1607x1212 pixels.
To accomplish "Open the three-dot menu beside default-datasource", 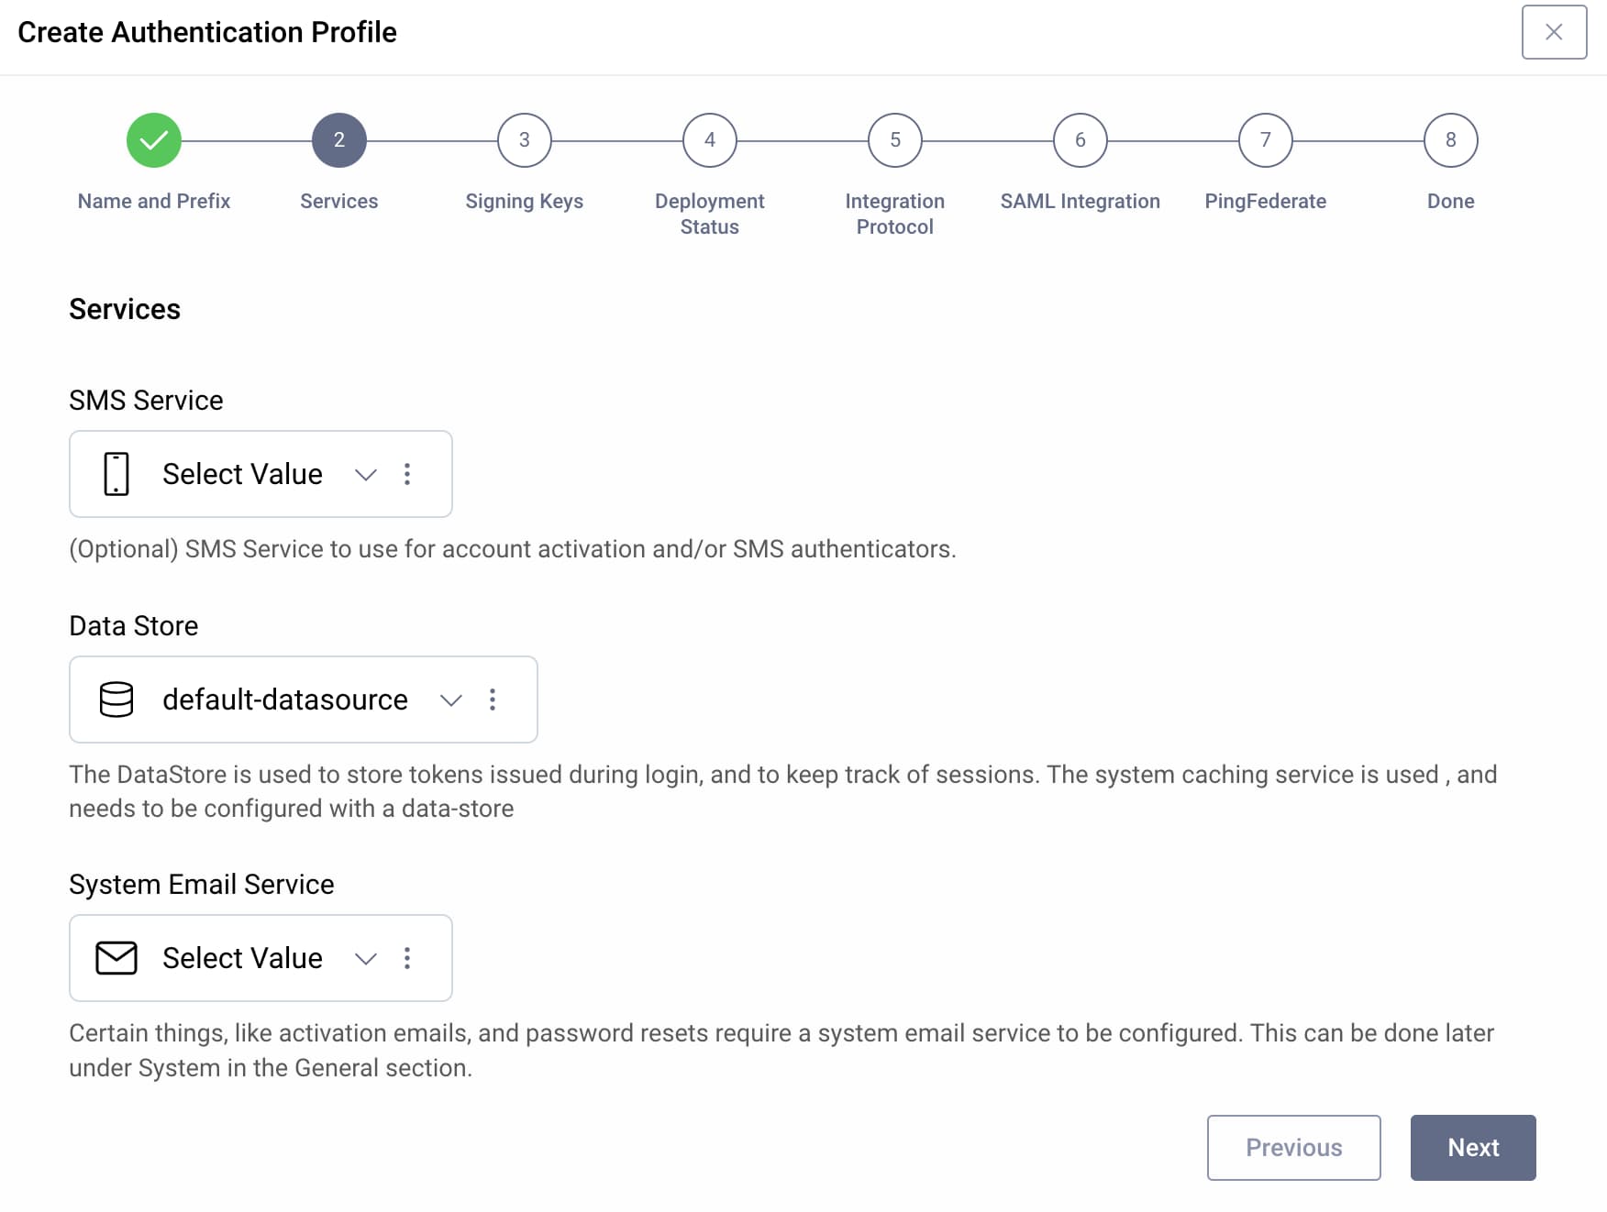I will point(493,700).
